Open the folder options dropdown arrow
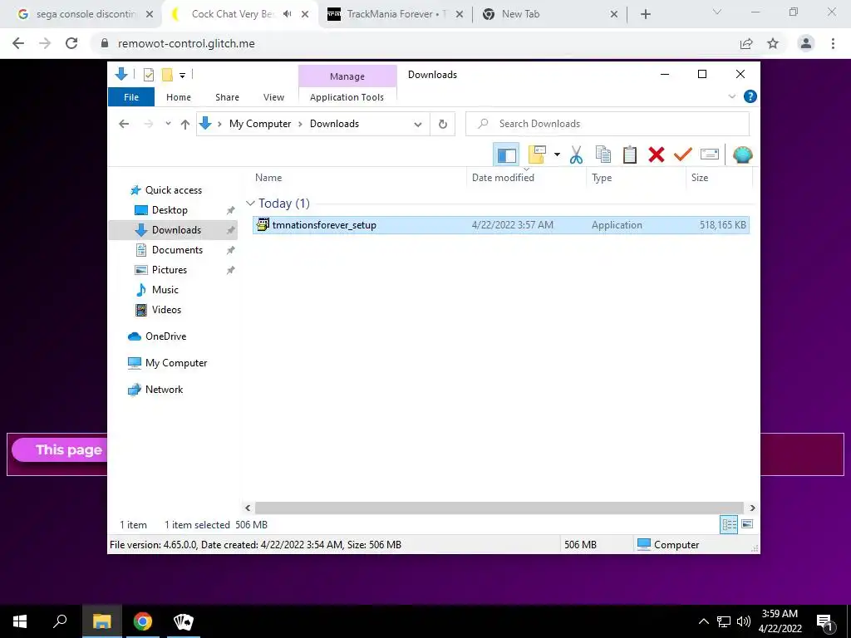 [557, 155]
